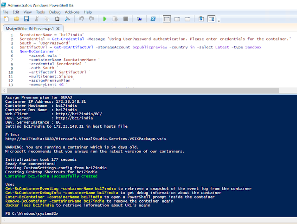297x224 pixels.
Task: Click Container IP Address 172.23.148.31 line
Action: click(45, 101)
